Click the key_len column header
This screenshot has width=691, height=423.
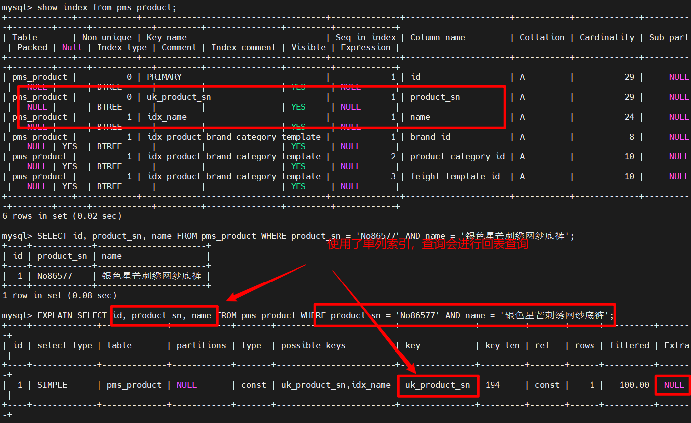(x=502, y=346)
